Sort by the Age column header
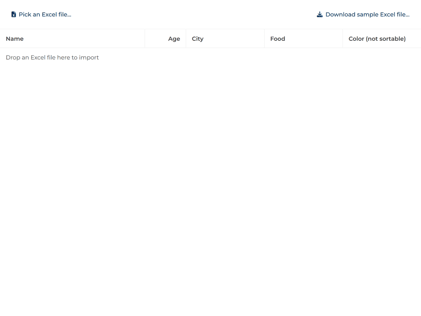Image resolution: width=421 pixels, height=316 pixels. (x=174, y=39)
